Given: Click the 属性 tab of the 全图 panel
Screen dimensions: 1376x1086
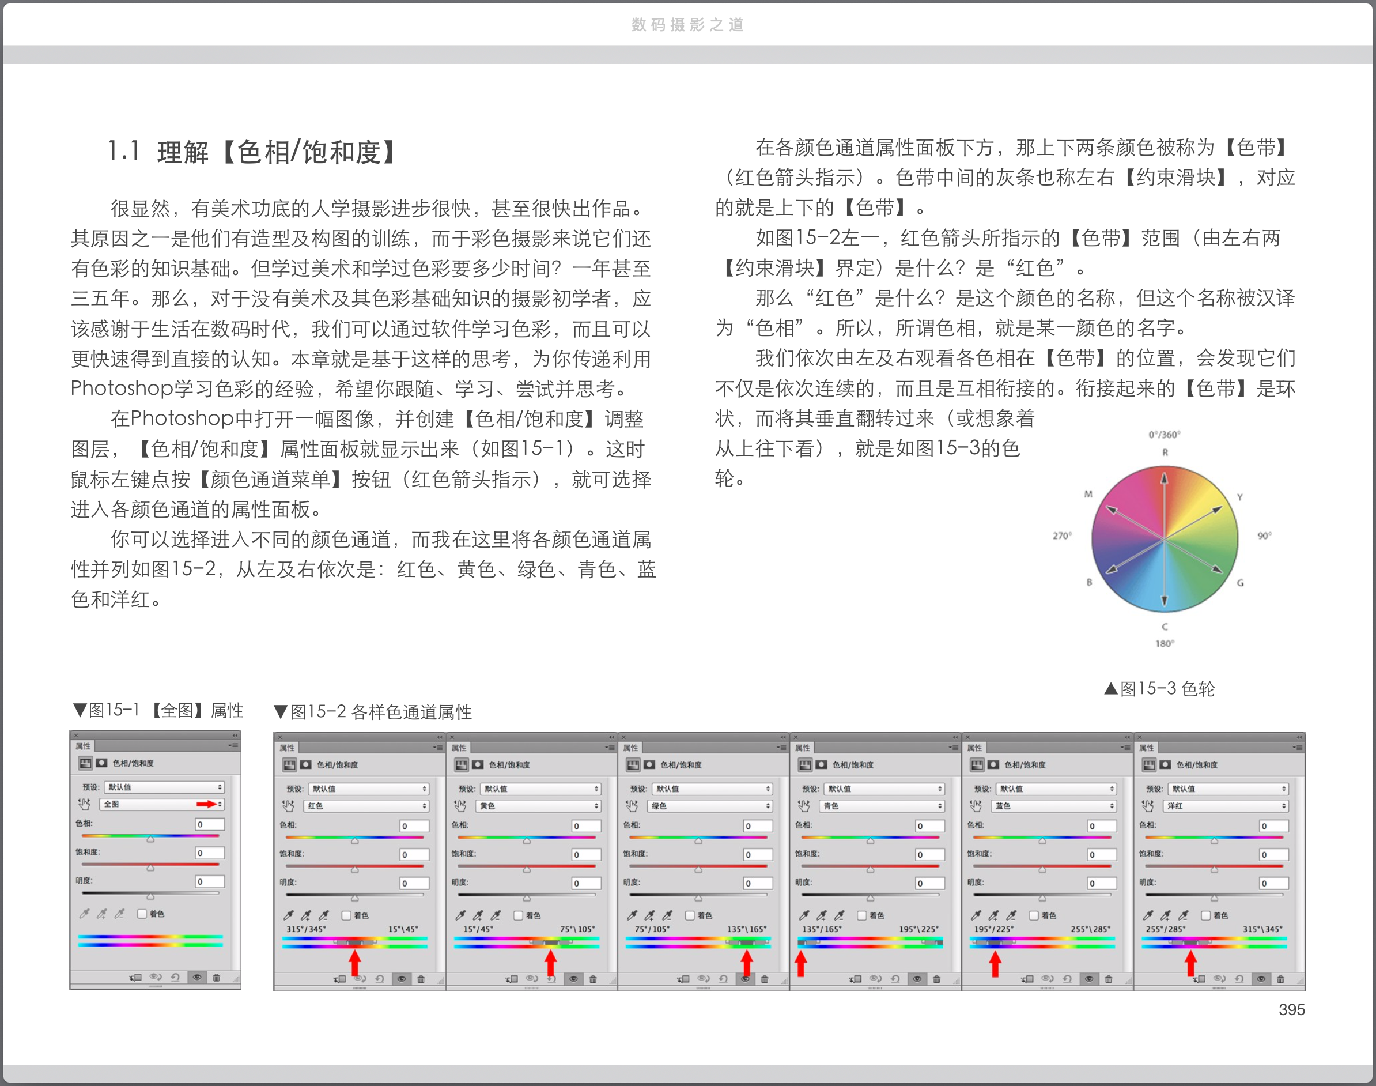Looking at the screenshot, I should pyautogui.click(x=82, y=746).
